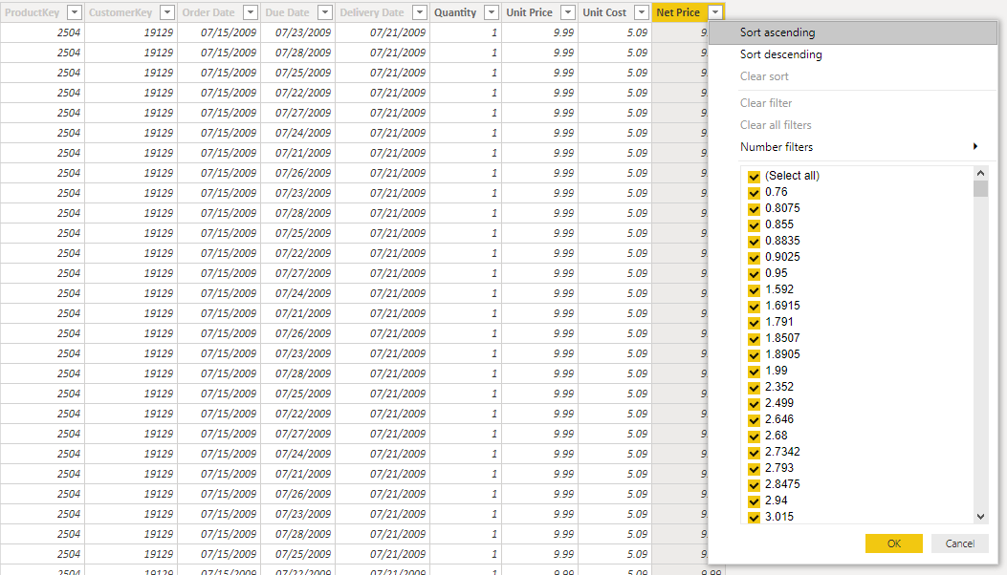Uncheck the 1.8905 value checkbox
The image size is (1007, 575).
pyautogui.click(x=754, y=355)
